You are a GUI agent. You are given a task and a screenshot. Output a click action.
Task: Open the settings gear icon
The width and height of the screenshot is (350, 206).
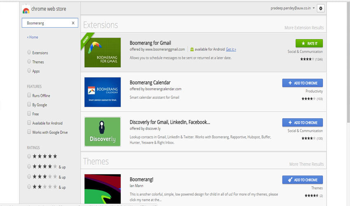coord(320,9)
